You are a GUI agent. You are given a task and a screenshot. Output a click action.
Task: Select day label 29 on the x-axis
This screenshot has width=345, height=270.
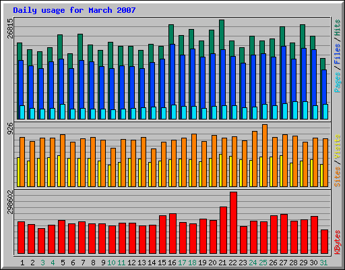coord(303,263)
